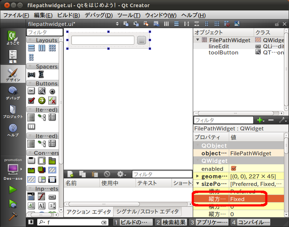Select the Horizontal Spacer widget icon
The width and height of the screenshot is (289, 227).
pyautogui.click(x=31, y=74)
